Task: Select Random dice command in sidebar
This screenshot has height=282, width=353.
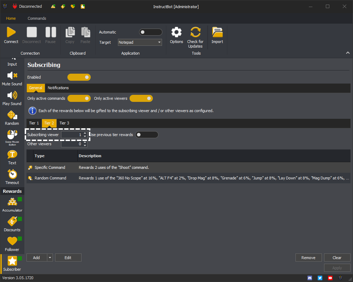Action: click(x=12, y=118)
